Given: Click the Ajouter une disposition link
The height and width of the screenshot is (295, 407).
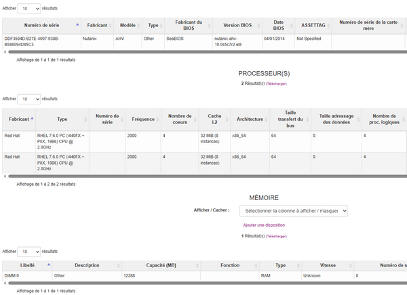Looking at the screenshot, I should pyautogui.click(x=264, y=224).
